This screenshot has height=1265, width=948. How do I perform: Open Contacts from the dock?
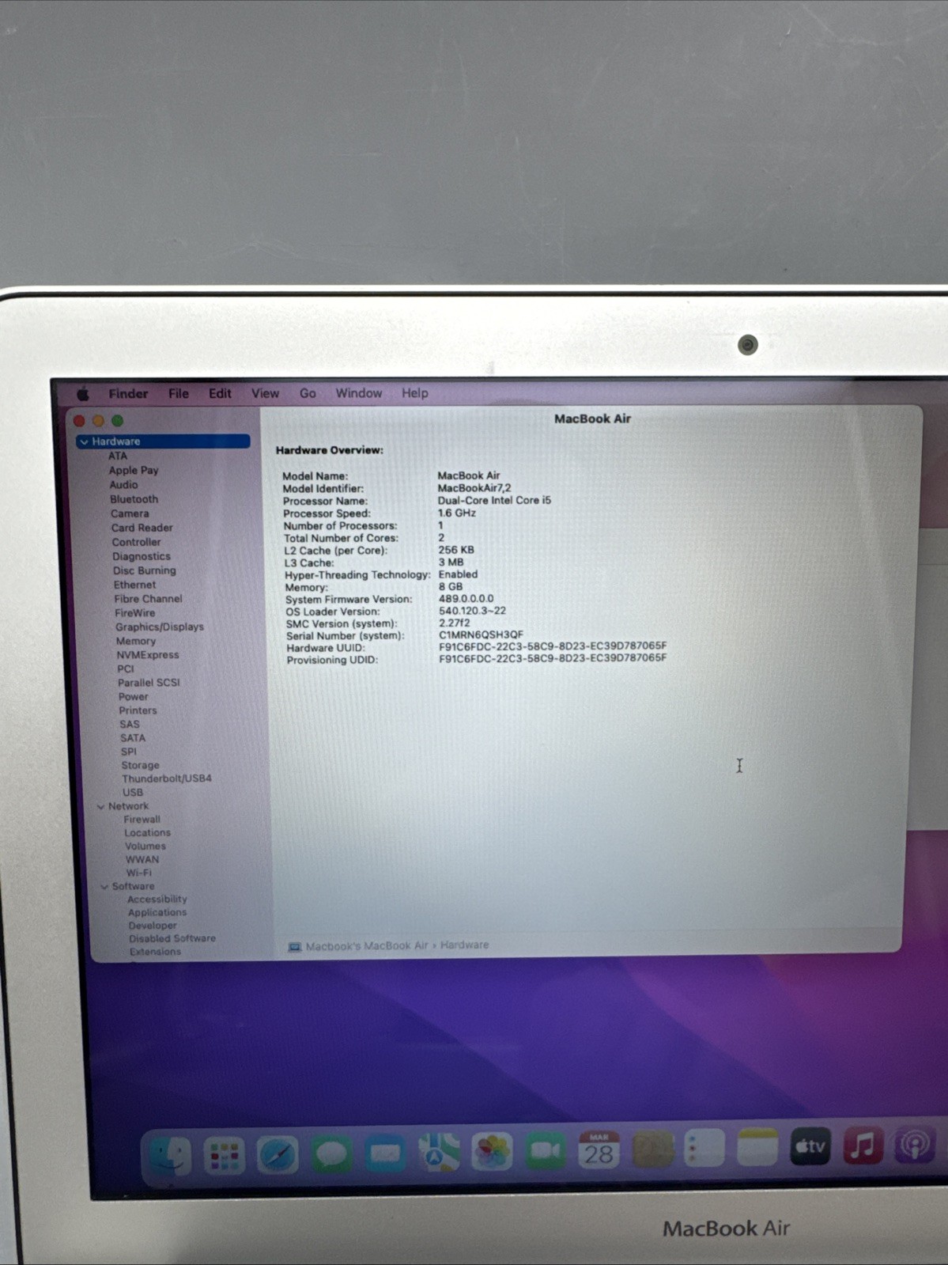(x=652, y=1149)
